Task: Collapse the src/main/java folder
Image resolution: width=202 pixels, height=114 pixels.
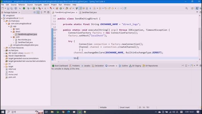Action: point(4,21)
